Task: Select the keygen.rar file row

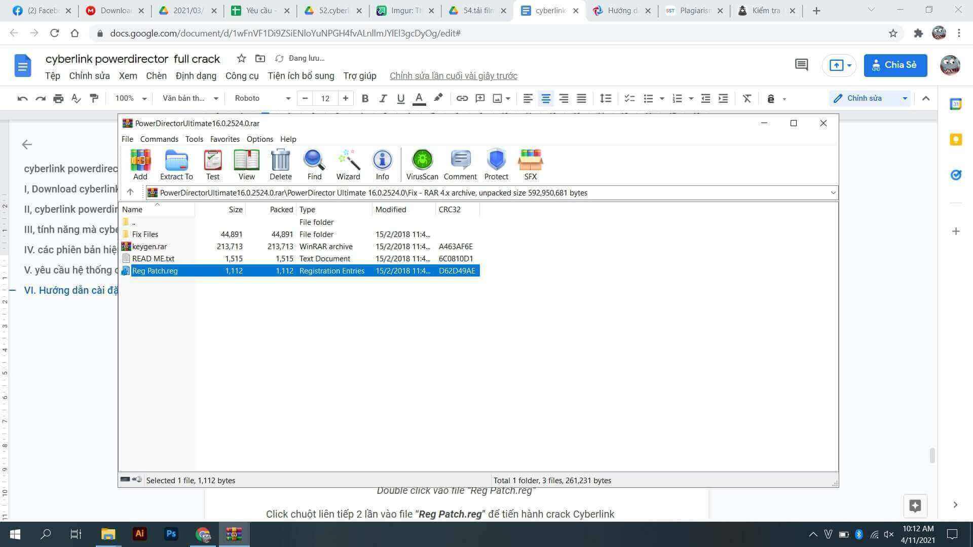Action: coord(300,246)
